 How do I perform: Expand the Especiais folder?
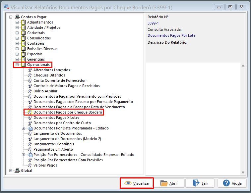click(17, 54)
